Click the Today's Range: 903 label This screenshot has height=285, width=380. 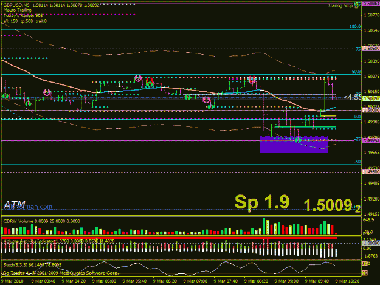pos(23,16)
